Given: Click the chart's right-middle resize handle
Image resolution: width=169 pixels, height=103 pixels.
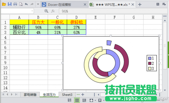Looking at the screenshot, I should [x=159, y=63].
